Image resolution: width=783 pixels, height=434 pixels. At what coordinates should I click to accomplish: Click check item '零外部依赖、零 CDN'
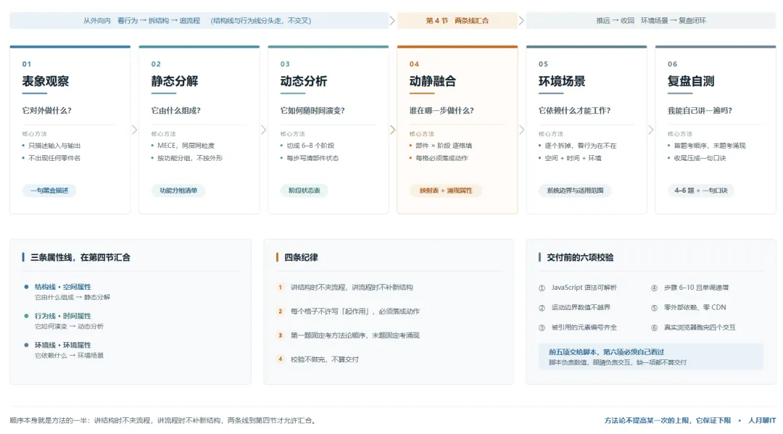[x=695, y=307]
